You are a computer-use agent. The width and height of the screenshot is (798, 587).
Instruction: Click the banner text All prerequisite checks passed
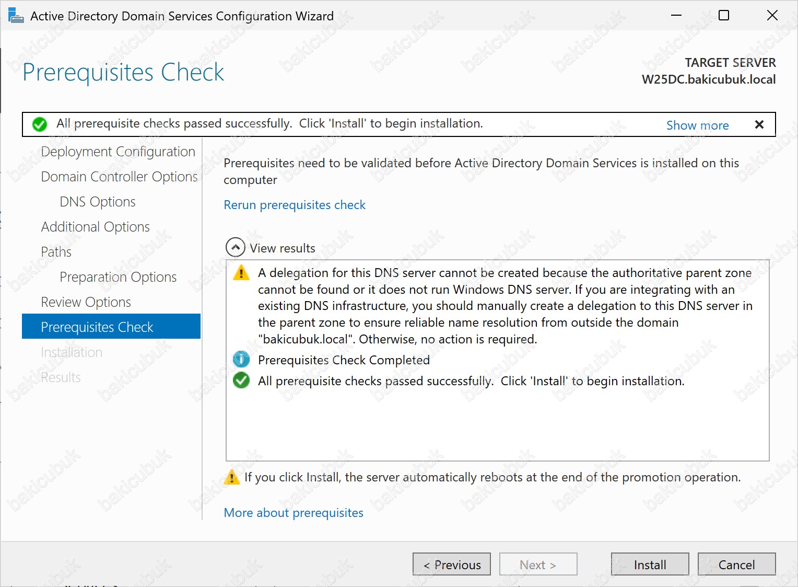(x=269, y=123)
